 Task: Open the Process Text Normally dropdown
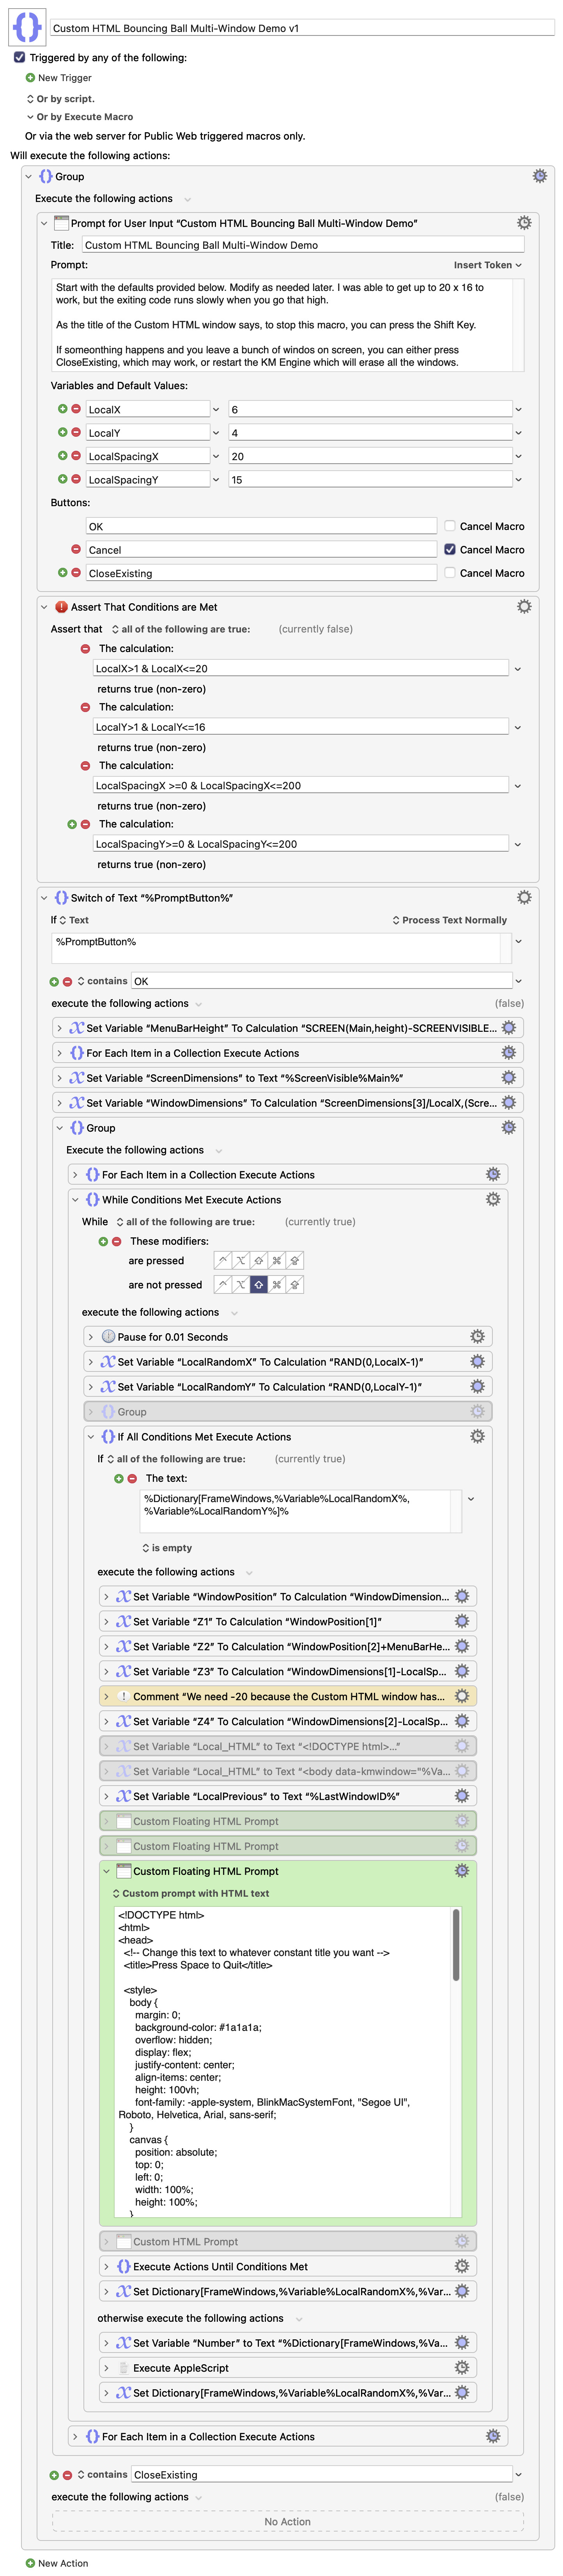(x=449, y=920)
